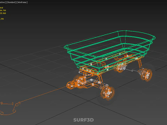Viewport: 167px width, 125px height.
Task: Select the green wagon tub wireframe object
Action: click(110, 52)
